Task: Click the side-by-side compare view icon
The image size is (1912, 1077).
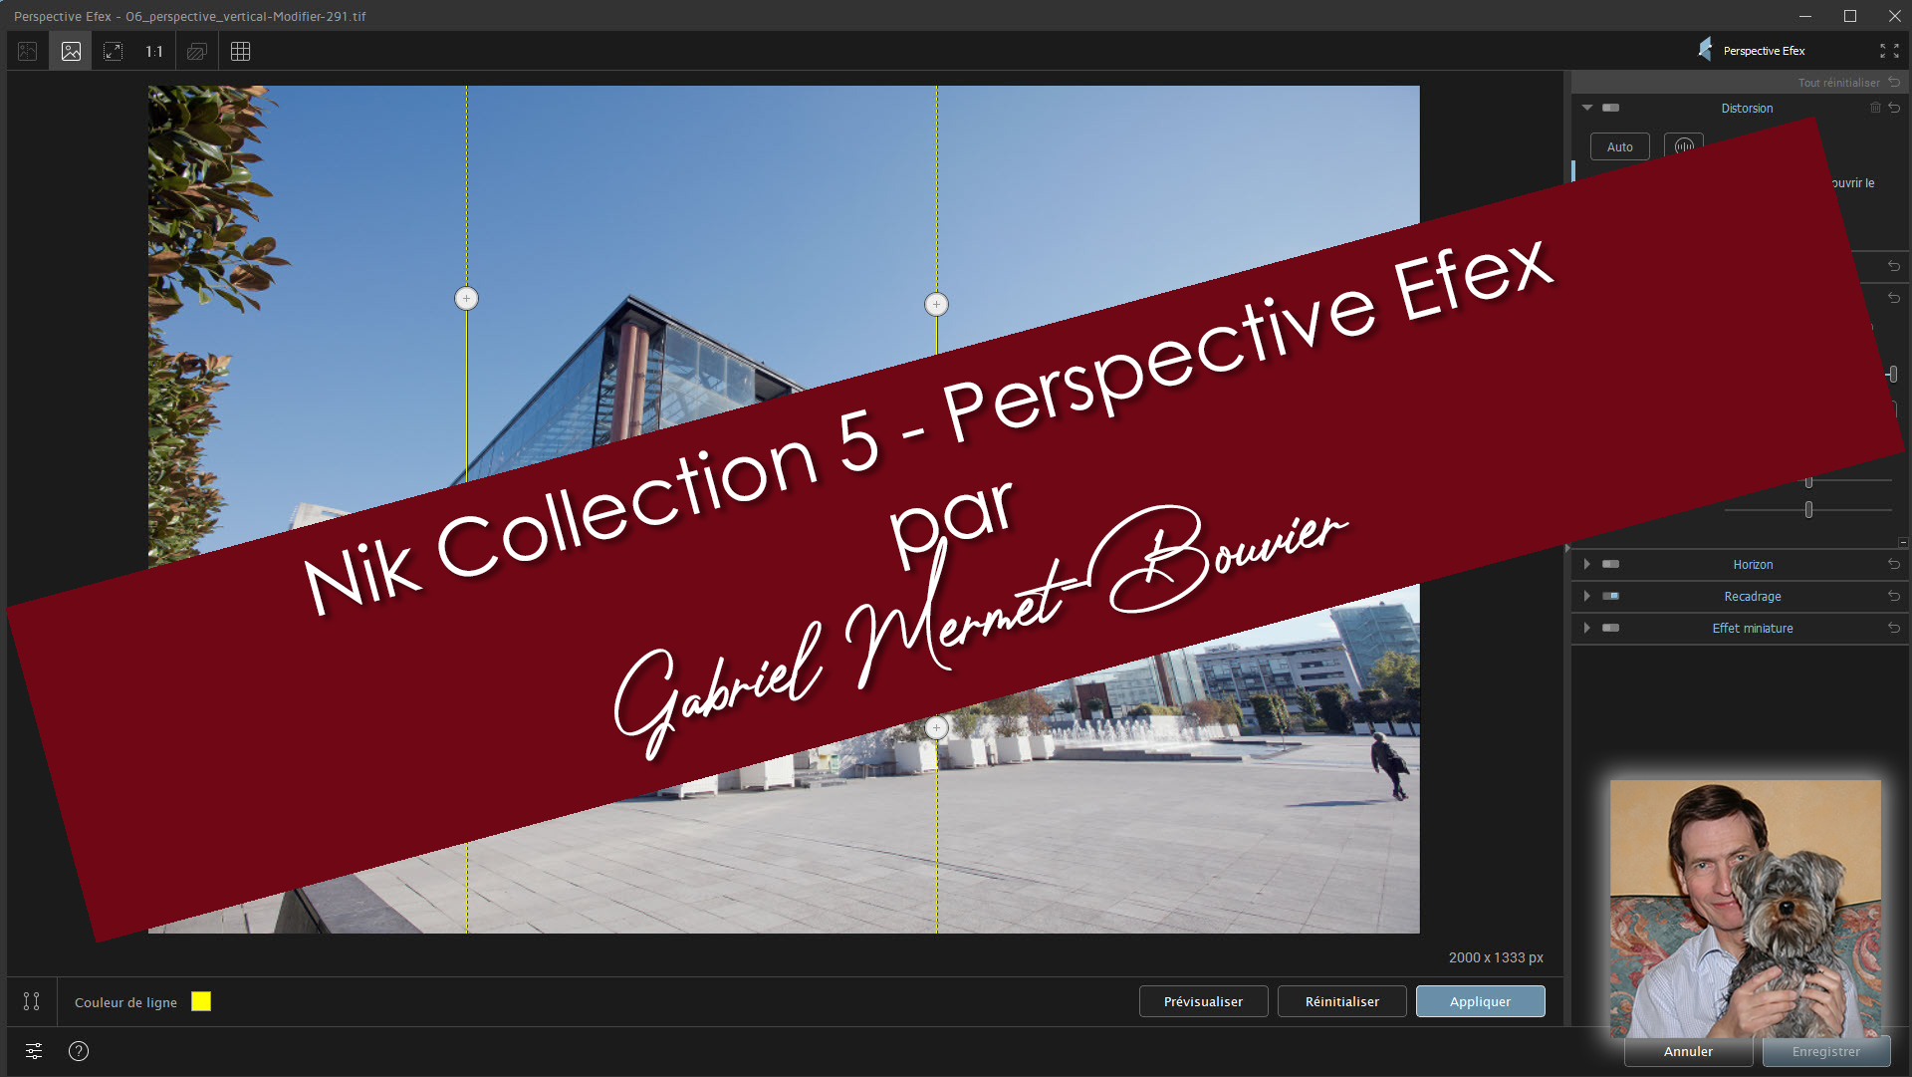Action: point(27,51)
